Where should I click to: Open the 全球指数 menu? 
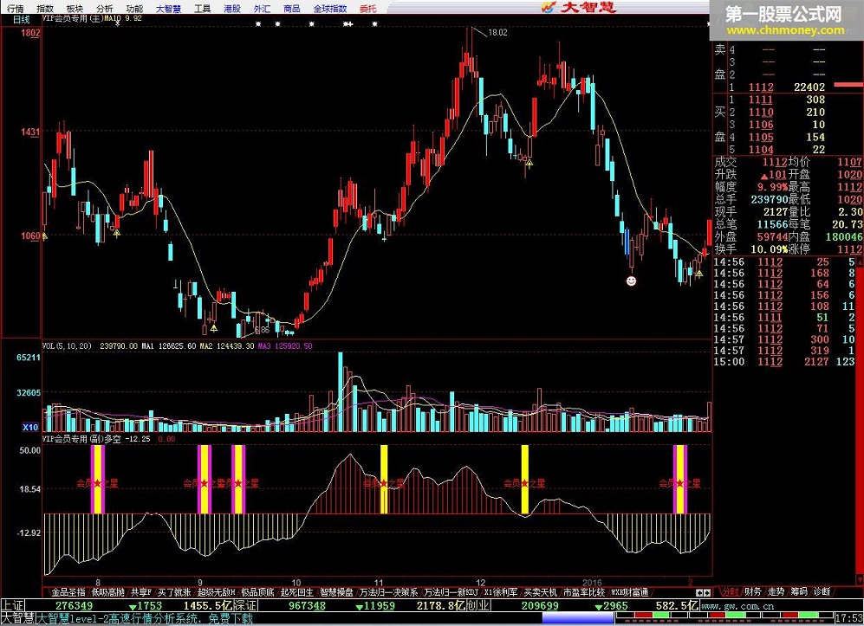tap(330, 9)
